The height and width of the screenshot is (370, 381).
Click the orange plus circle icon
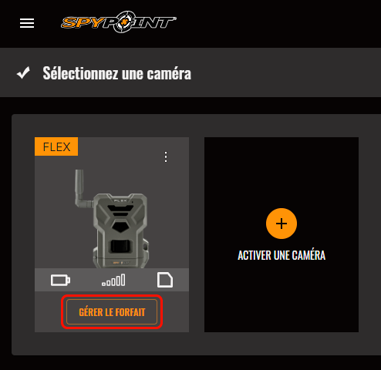282,224
